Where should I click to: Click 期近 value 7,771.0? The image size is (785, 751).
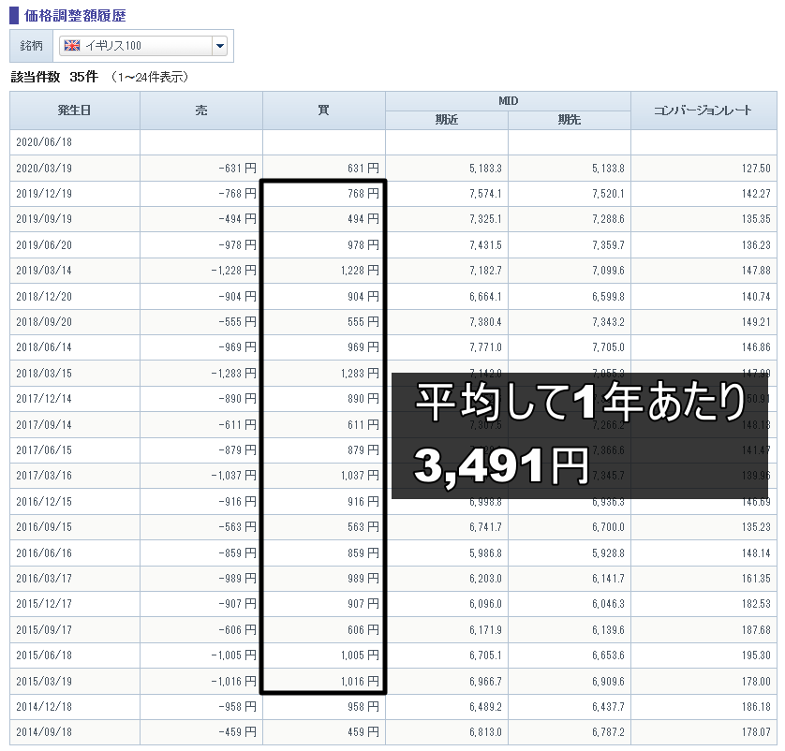[485, 347]
